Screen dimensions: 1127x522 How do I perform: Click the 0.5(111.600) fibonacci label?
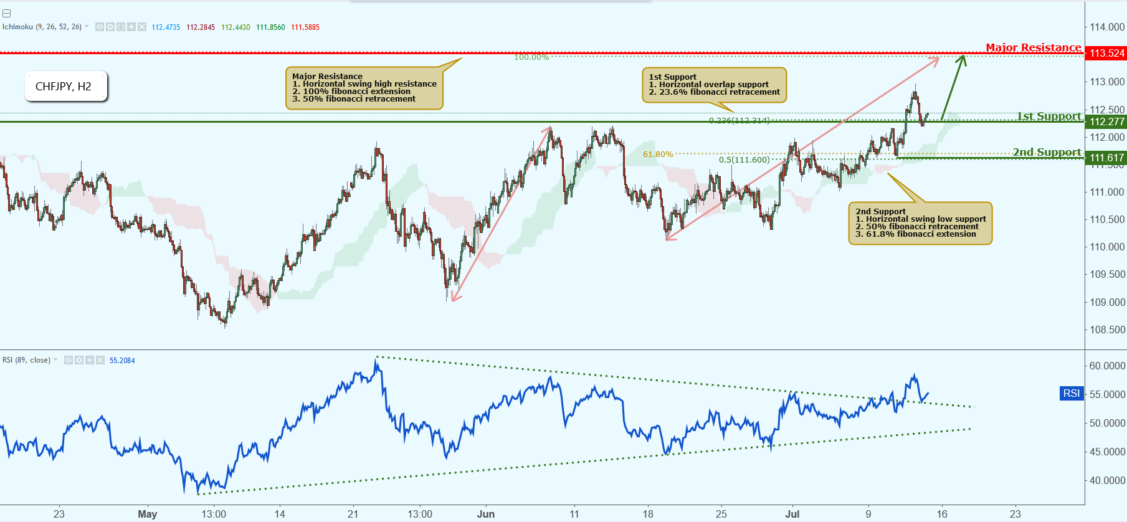click(x=744, y=160)
